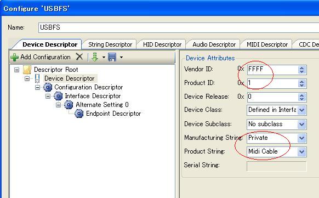
Task: Click the Vendor ID spinner arrows
Action: pyautogui.click(x=301, y=70)
